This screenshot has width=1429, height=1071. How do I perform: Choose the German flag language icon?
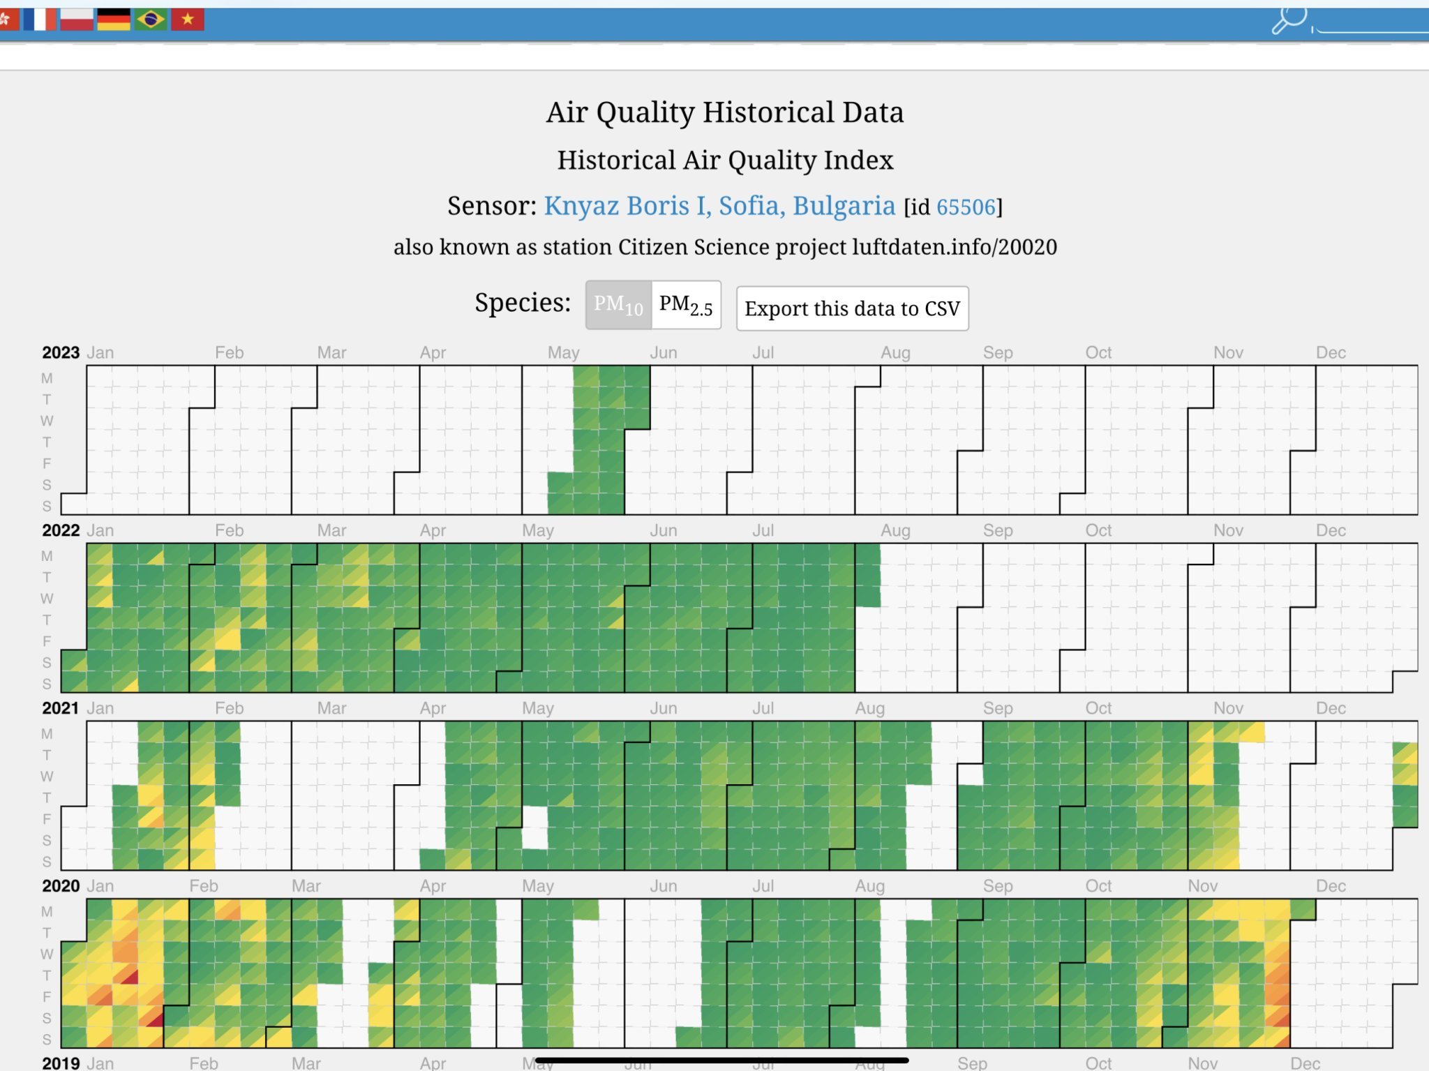(113, 20)
